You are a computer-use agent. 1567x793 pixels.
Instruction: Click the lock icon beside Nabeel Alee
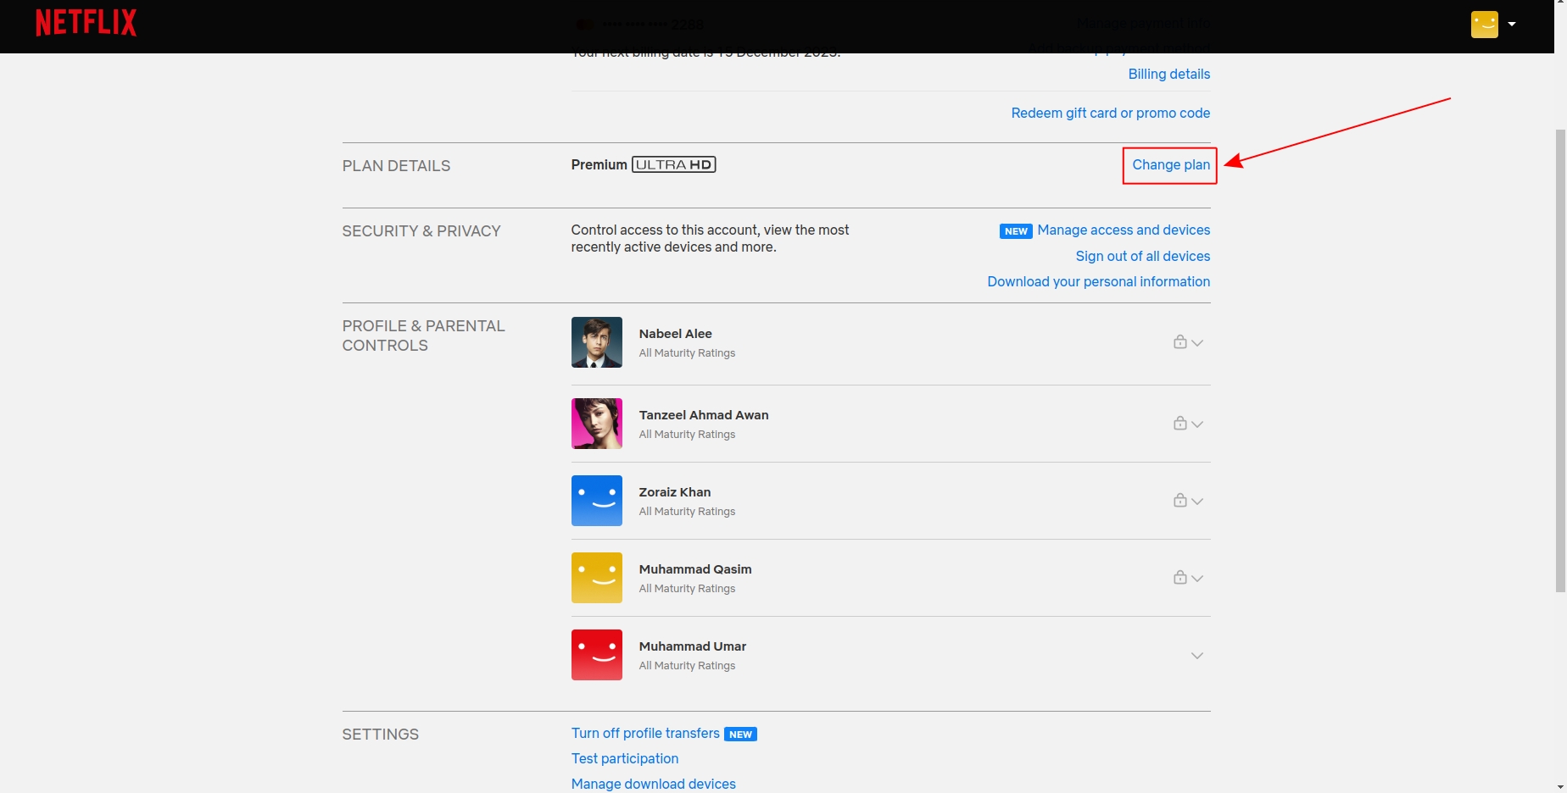(1179, 342)
